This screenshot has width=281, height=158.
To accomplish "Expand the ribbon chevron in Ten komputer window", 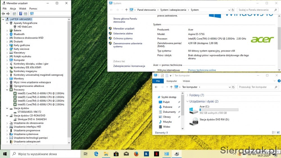I will [x=274, y=81].
